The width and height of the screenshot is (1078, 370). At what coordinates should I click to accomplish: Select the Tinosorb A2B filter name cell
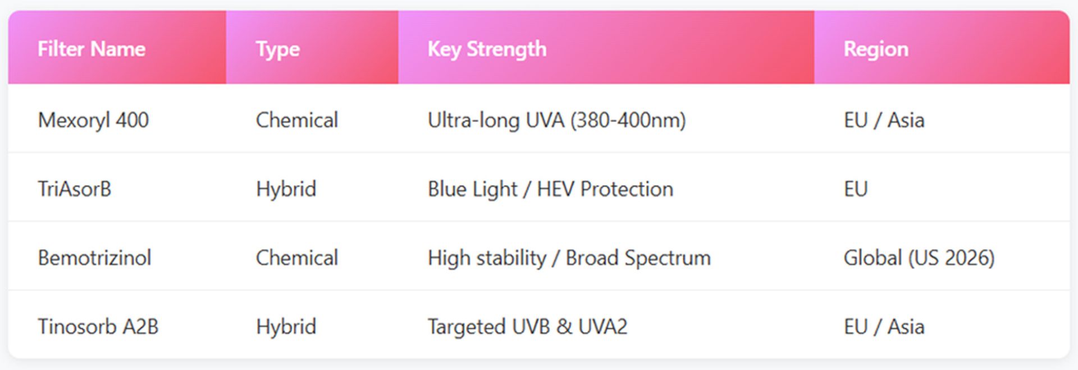coord(98,326)
